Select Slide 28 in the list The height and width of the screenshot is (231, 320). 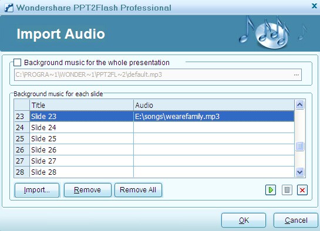click(82, 172)
